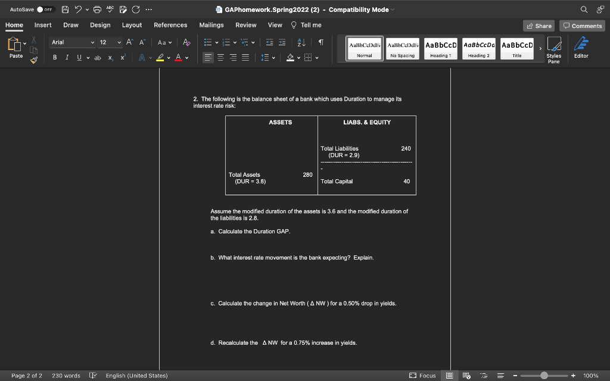Click the Share button
Viewport: 610px width, 381px height.
click(x=538, y=26)
